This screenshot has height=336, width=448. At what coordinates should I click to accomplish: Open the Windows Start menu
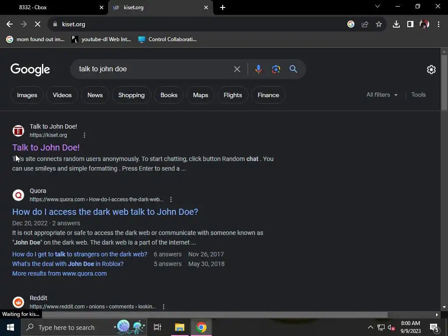pyautogui.click(x=10, y=327)
